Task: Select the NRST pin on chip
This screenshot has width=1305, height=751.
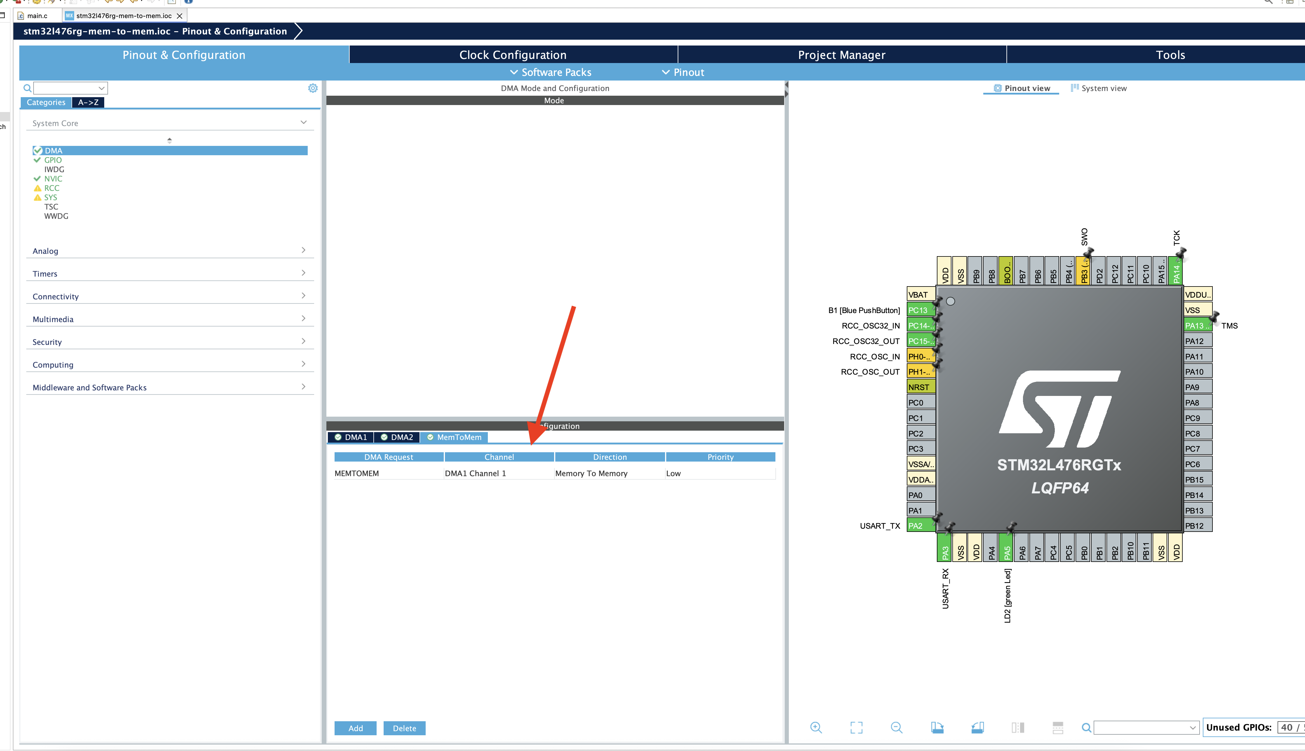Action: (x=921, y=387)
